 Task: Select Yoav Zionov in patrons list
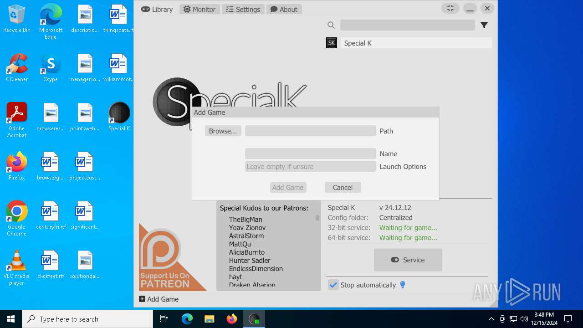tap(247, 228)
